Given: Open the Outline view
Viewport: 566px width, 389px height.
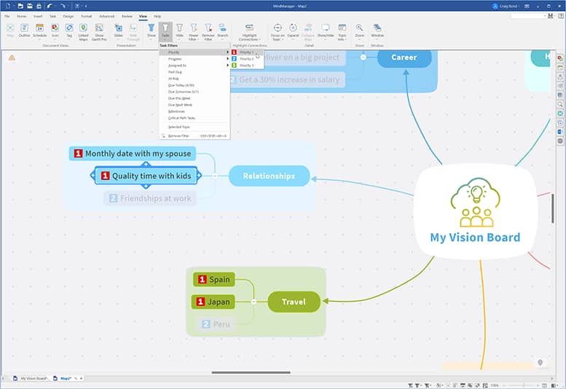Looking at the screenshot, I should [24, 30].
